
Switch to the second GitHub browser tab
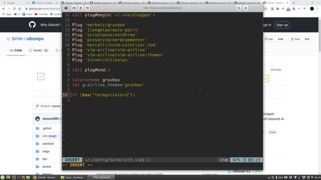(45, 3)
